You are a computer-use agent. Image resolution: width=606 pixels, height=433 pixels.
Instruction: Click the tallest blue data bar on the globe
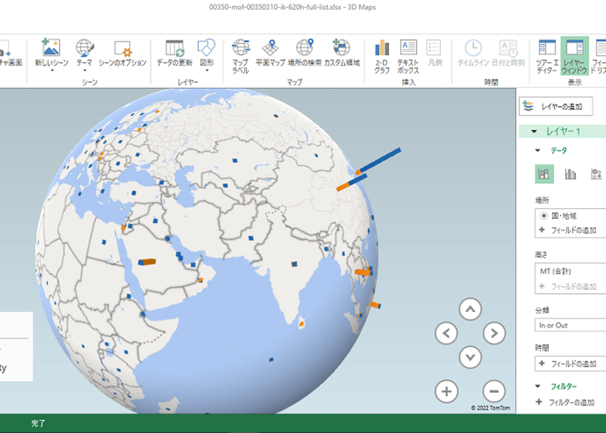coord(380,159)
